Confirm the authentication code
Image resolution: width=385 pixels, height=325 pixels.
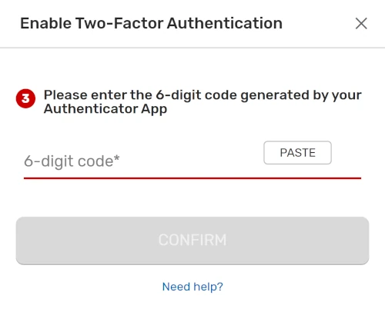(192, 240)
